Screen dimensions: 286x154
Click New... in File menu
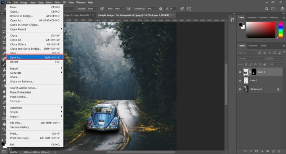tap(35, 7)
